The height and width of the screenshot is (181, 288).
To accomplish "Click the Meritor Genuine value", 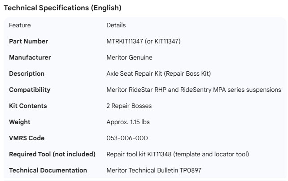I will [129, 57].
